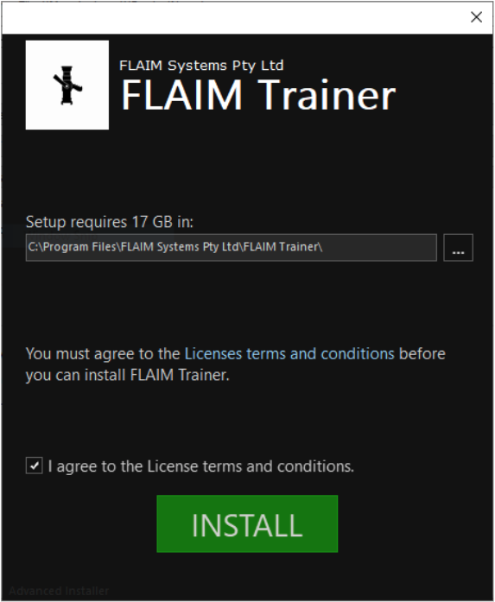
Task: Select the FLAIM Trainer heading text
Action: coord(258,95)
